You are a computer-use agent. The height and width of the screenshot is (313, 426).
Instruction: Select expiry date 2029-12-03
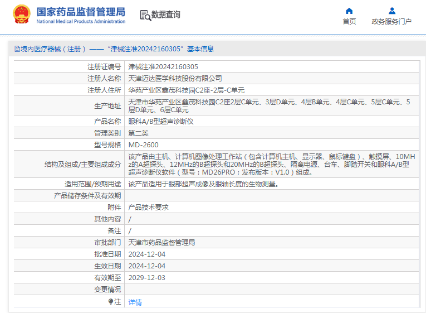click(146, 278)
